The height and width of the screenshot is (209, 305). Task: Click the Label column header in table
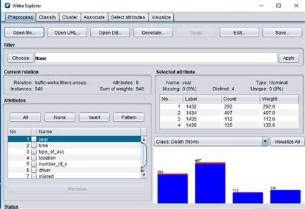(x=202, y=99)
